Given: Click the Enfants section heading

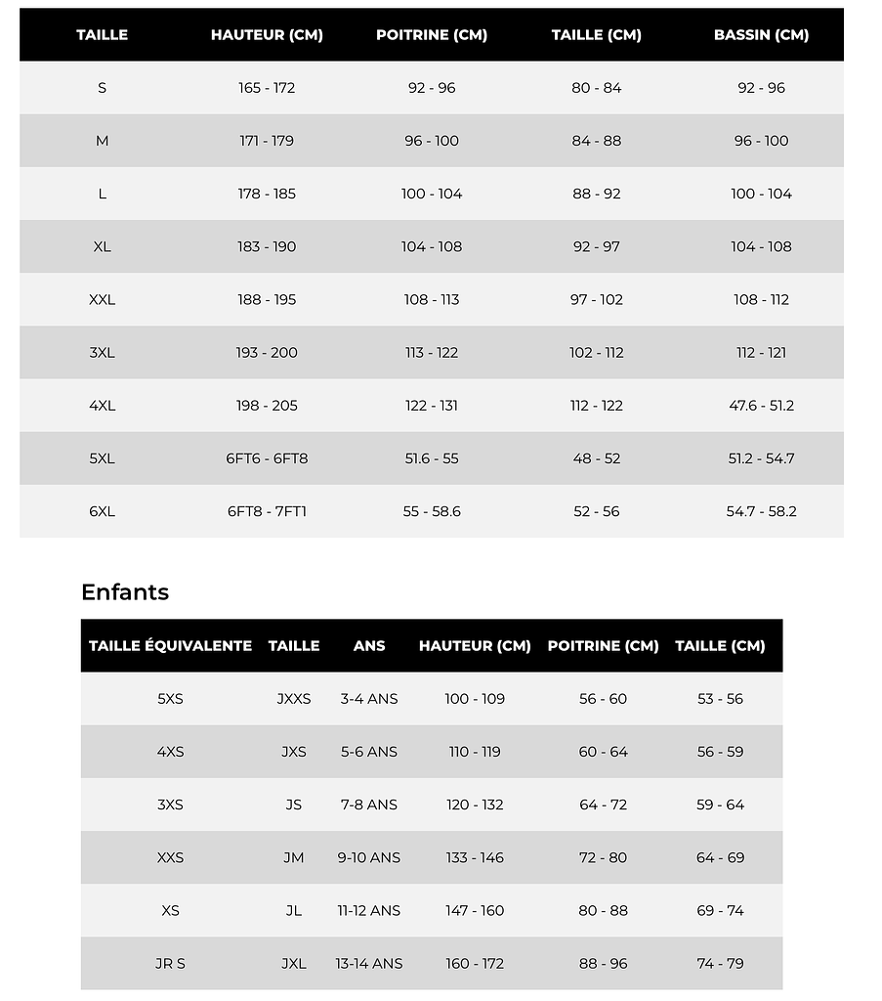Looking at the screenshot, I should [125, 592].
